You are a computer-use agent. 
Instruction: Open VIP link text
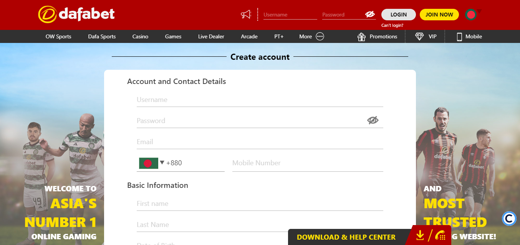[x=432, y=36]
